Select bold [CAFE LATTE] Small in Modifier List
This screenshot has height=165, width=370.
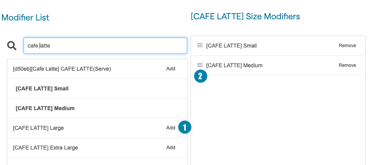pos(42,88)
